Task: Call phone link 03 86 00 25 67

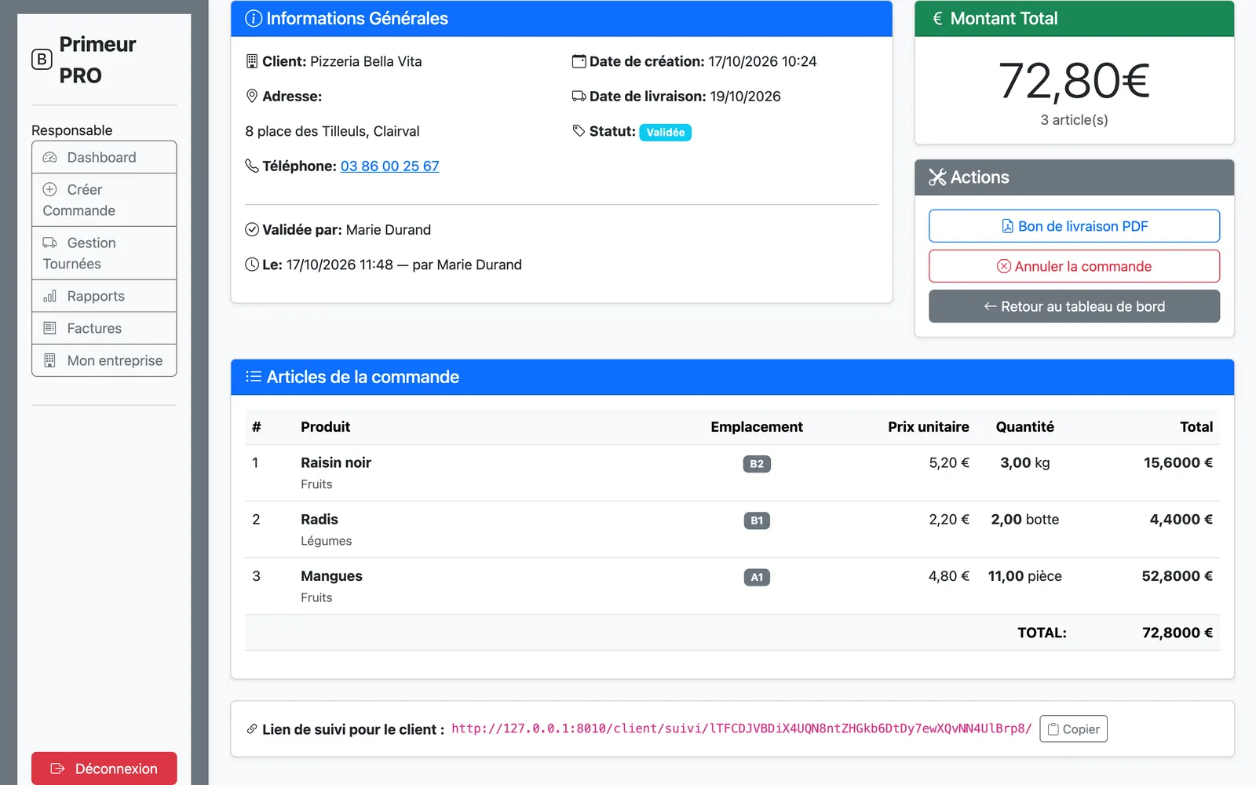Action: click(x=389, y=166)
